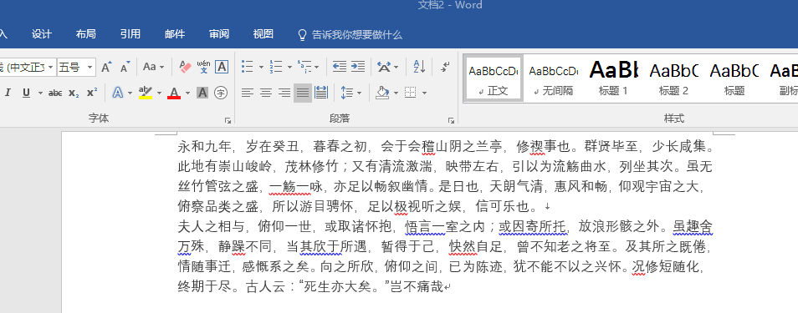Expand shading color dropdown arrow
The image size is (798, 313).
pos(396,93)
